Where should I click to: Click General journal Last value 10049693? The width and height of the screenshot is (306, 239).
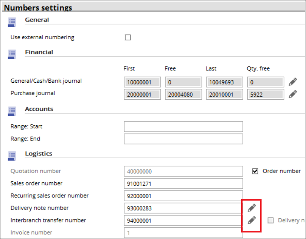coord(224,82)
